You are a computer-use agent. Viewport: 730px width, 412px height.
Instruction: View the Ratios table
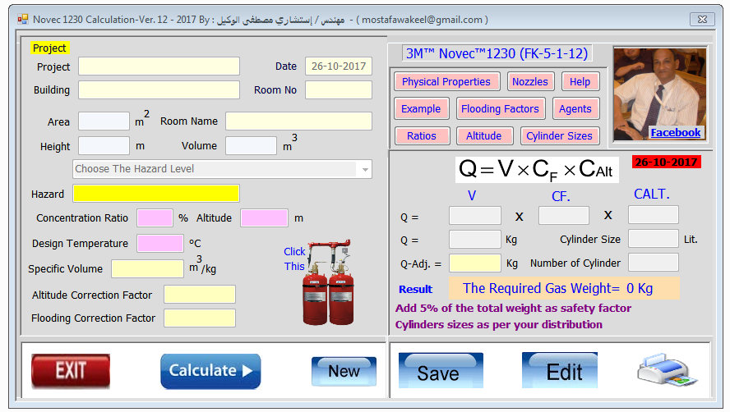pos(422,135)
